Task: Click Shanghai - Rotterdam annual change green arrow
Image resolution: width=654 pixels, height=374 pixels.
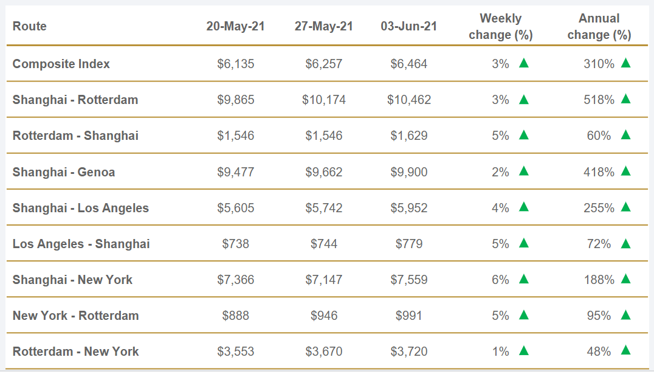Action: pyautogui.click(x=625, y=99)
